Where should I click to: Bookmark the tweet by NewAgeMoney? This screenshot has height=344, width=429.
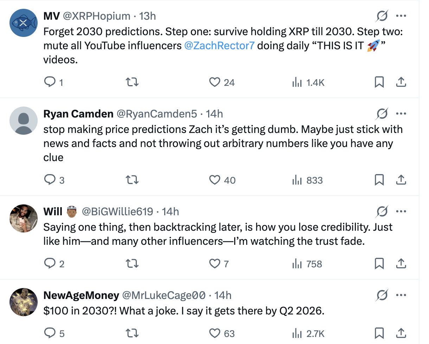[x=379, y=333]
